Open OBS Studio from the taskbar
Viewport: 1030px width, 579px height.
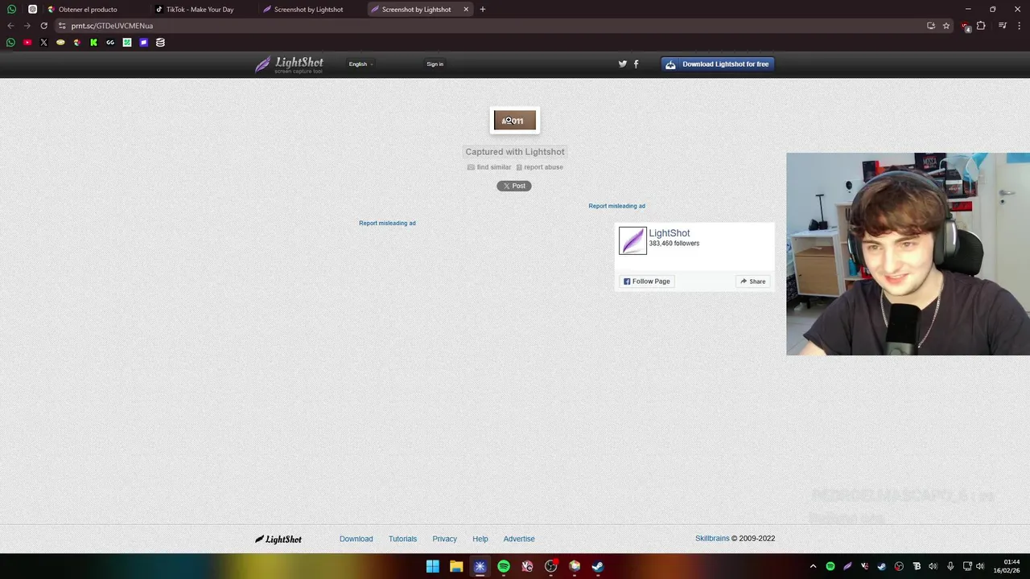point(551,566)
